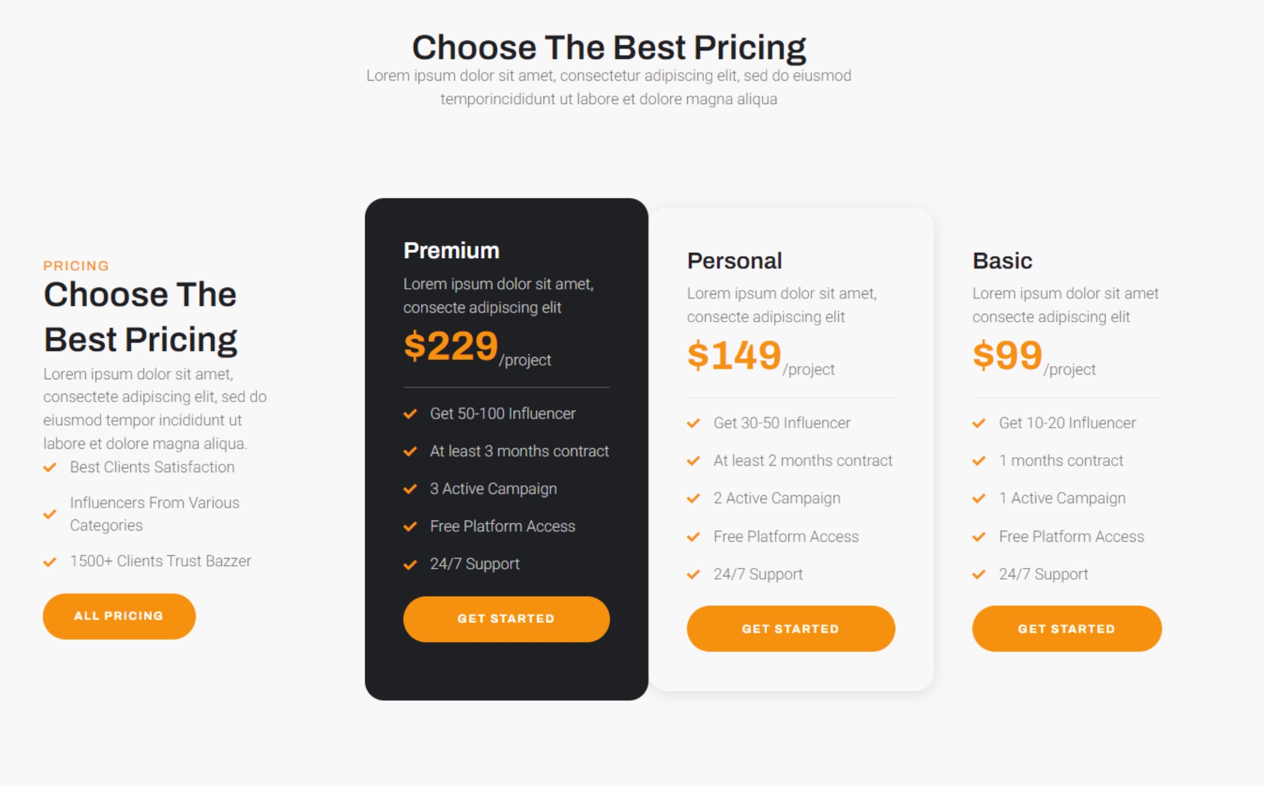Select the Personal plan heading
This screenshot has width=1264, height=786.
pyautogui.click(x=734, y=261)
